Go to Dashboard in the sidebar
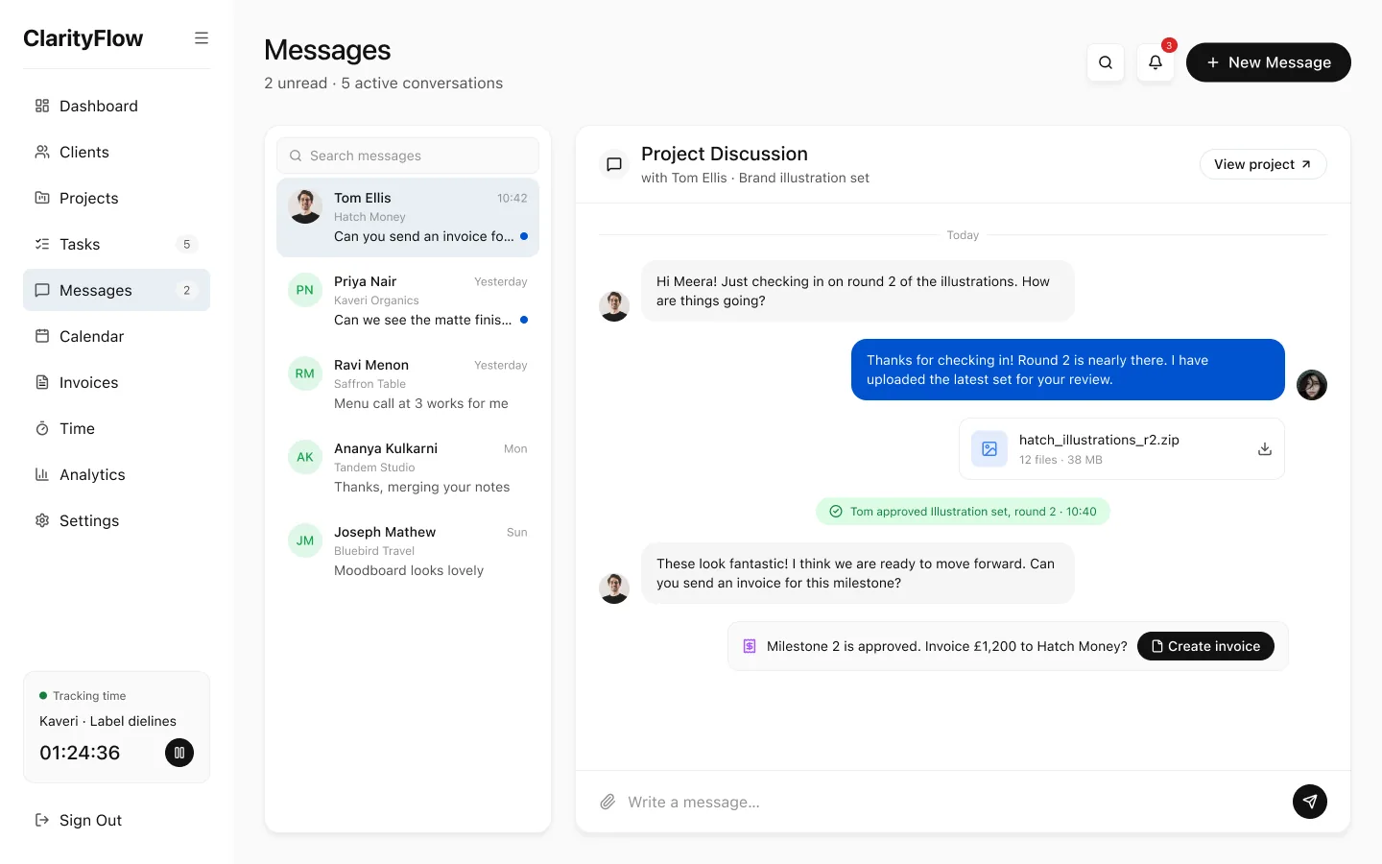 (116, 106)
